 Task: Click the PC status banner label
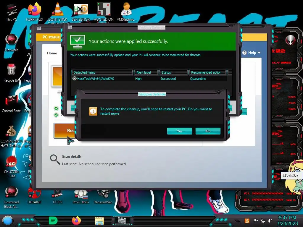51,37
